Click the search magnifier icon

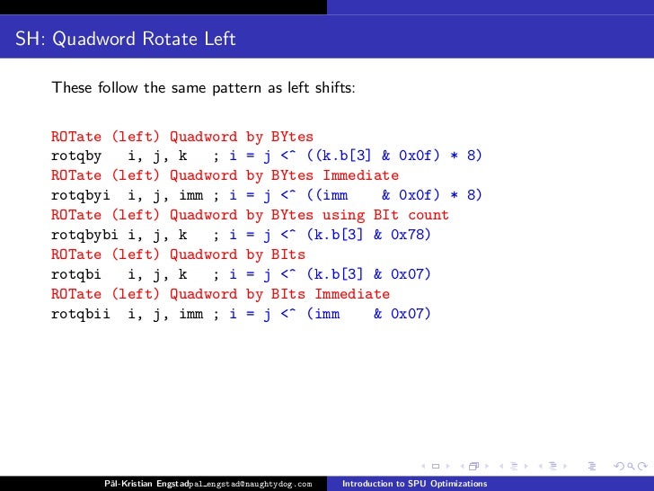(632, 466)
